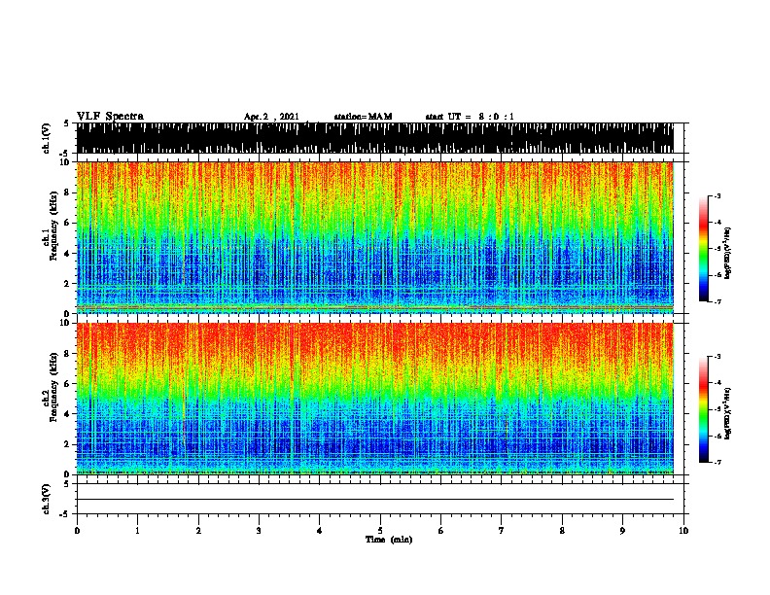Select the "start UT = 8:0:1" text
Screen dimensions: 770x595
coord(470,117)
